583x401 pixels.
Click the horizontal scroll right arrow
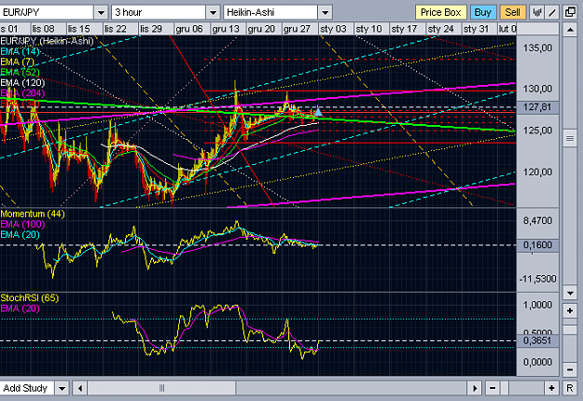click(x=475, y=388)
